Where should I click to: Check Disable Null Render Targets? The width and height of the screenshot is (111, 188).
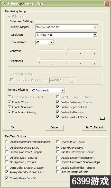click(58, 167)
